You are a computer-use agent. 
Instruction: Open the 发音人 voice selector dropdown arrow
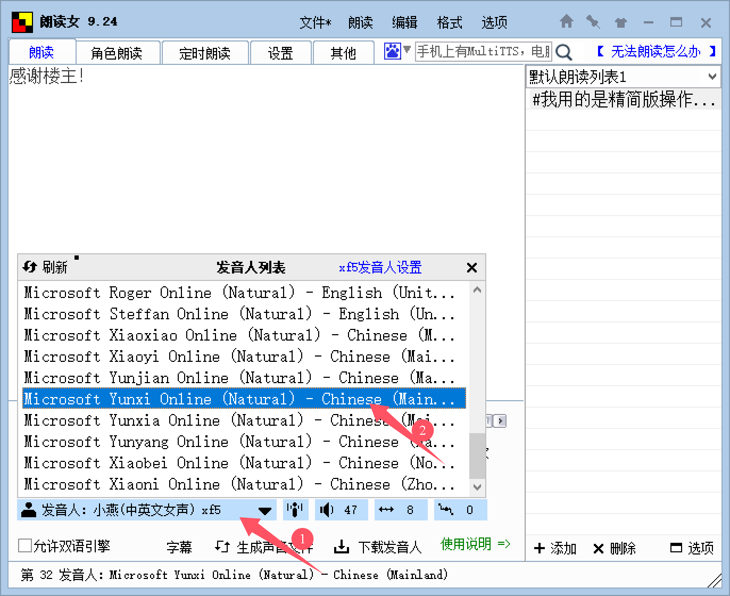coord(264,510)
